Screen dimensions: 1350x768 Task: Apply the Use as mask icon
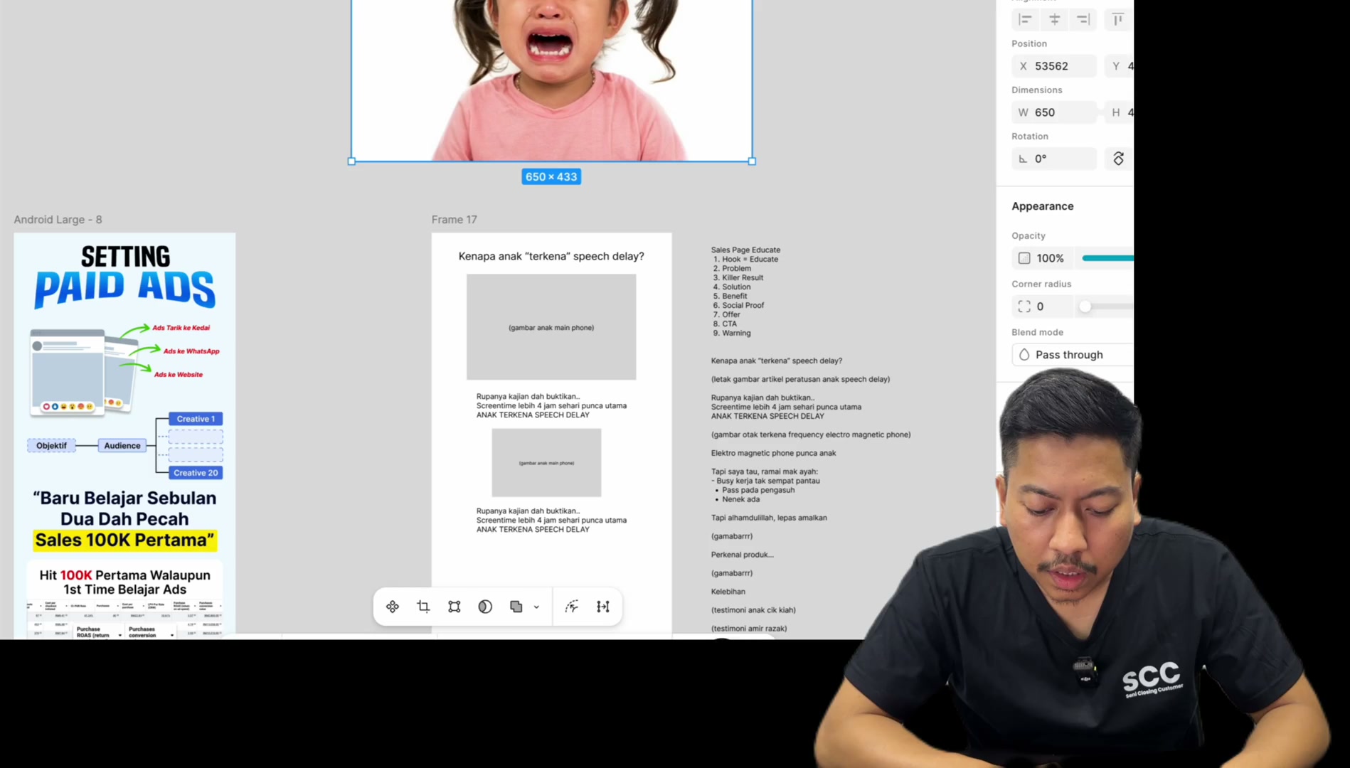[485, 607]
